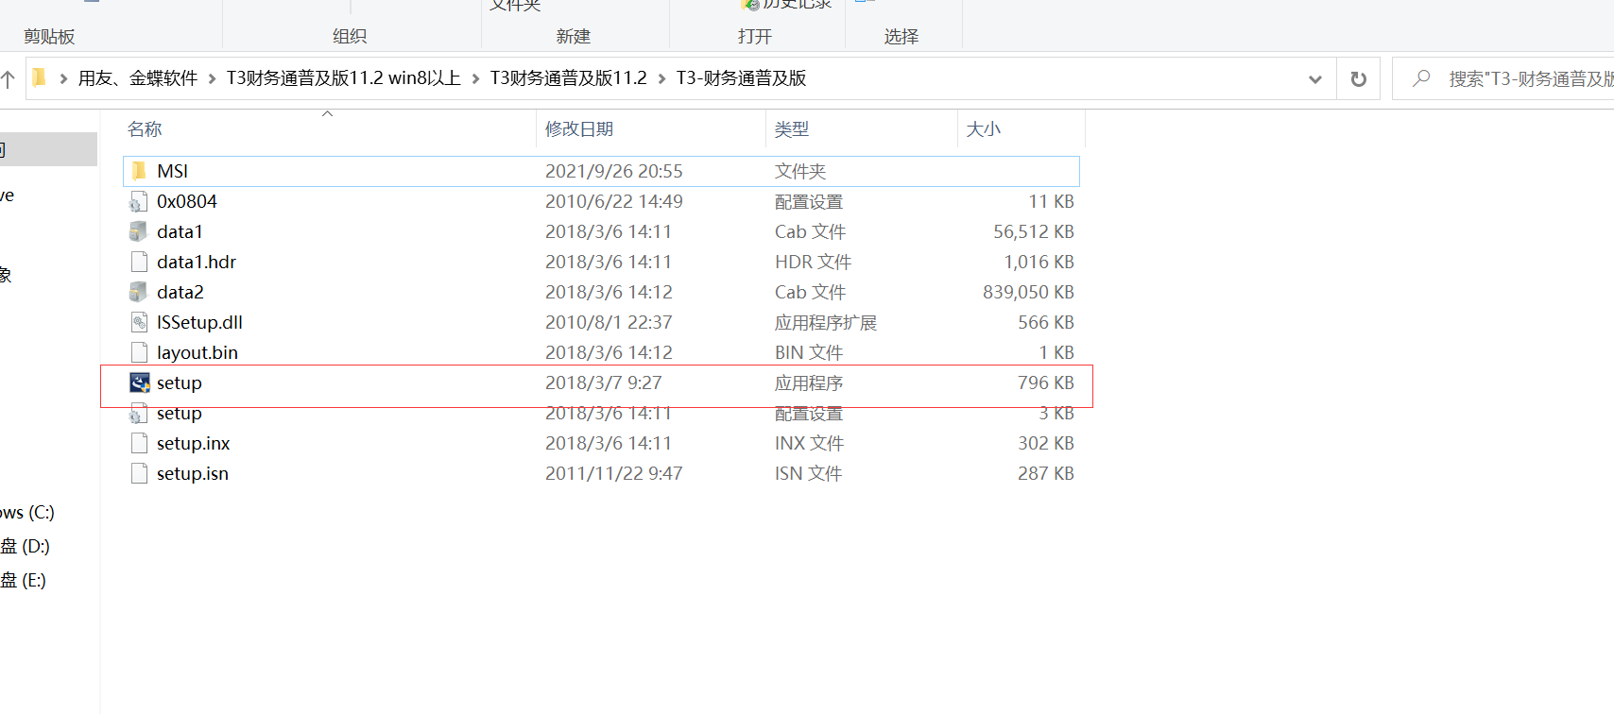Click the data1.hdr file icon
Viewport: 1614px width, 714px height.
click(x=139, y=262)
